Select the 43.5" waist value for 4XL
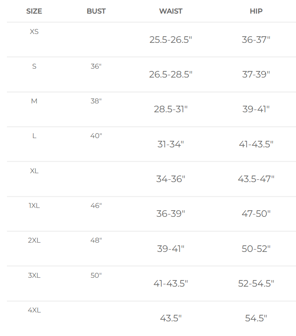The height and width of the screenshot is (336, 296). coord(171,318)
